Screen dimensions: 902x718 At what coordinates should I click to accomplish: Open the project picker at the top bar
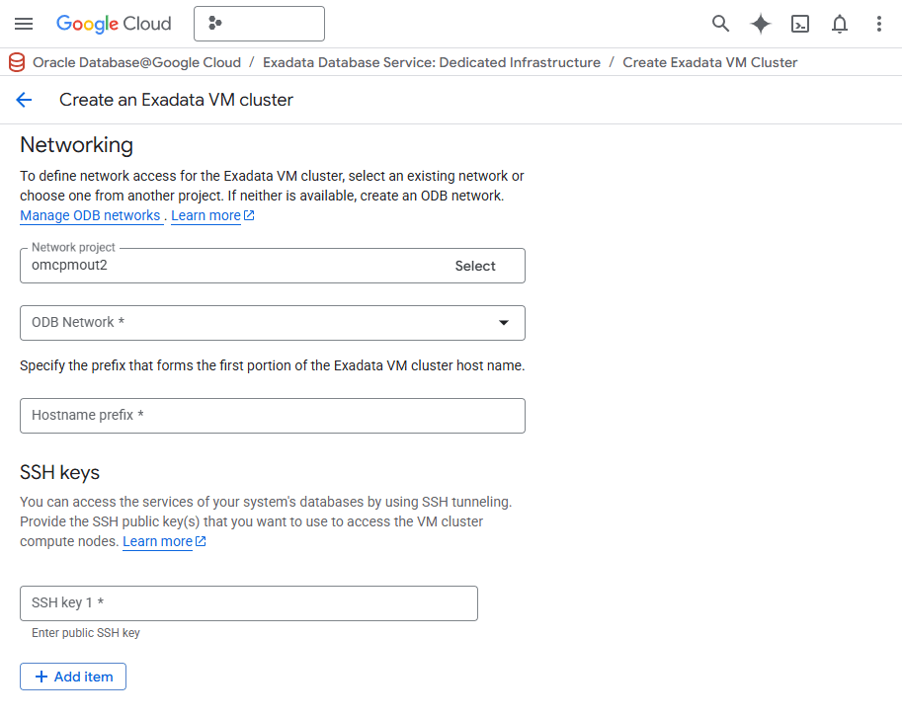pos(259,23)
